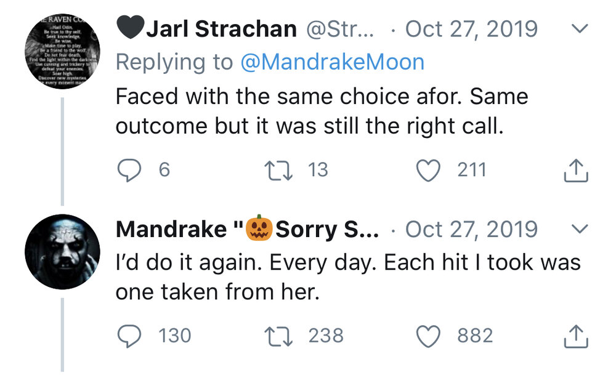
Task: Share Jarl Strachan's tweet
Action: (576, 171)
